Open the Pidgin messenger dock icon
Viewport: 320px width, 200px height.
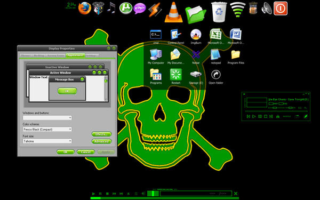pyautogui.click(x=140, y=9)
